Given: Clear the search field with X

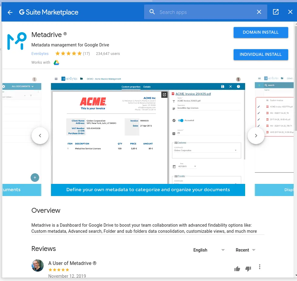Looking at the screenshot, I should (x=259, y=12).
